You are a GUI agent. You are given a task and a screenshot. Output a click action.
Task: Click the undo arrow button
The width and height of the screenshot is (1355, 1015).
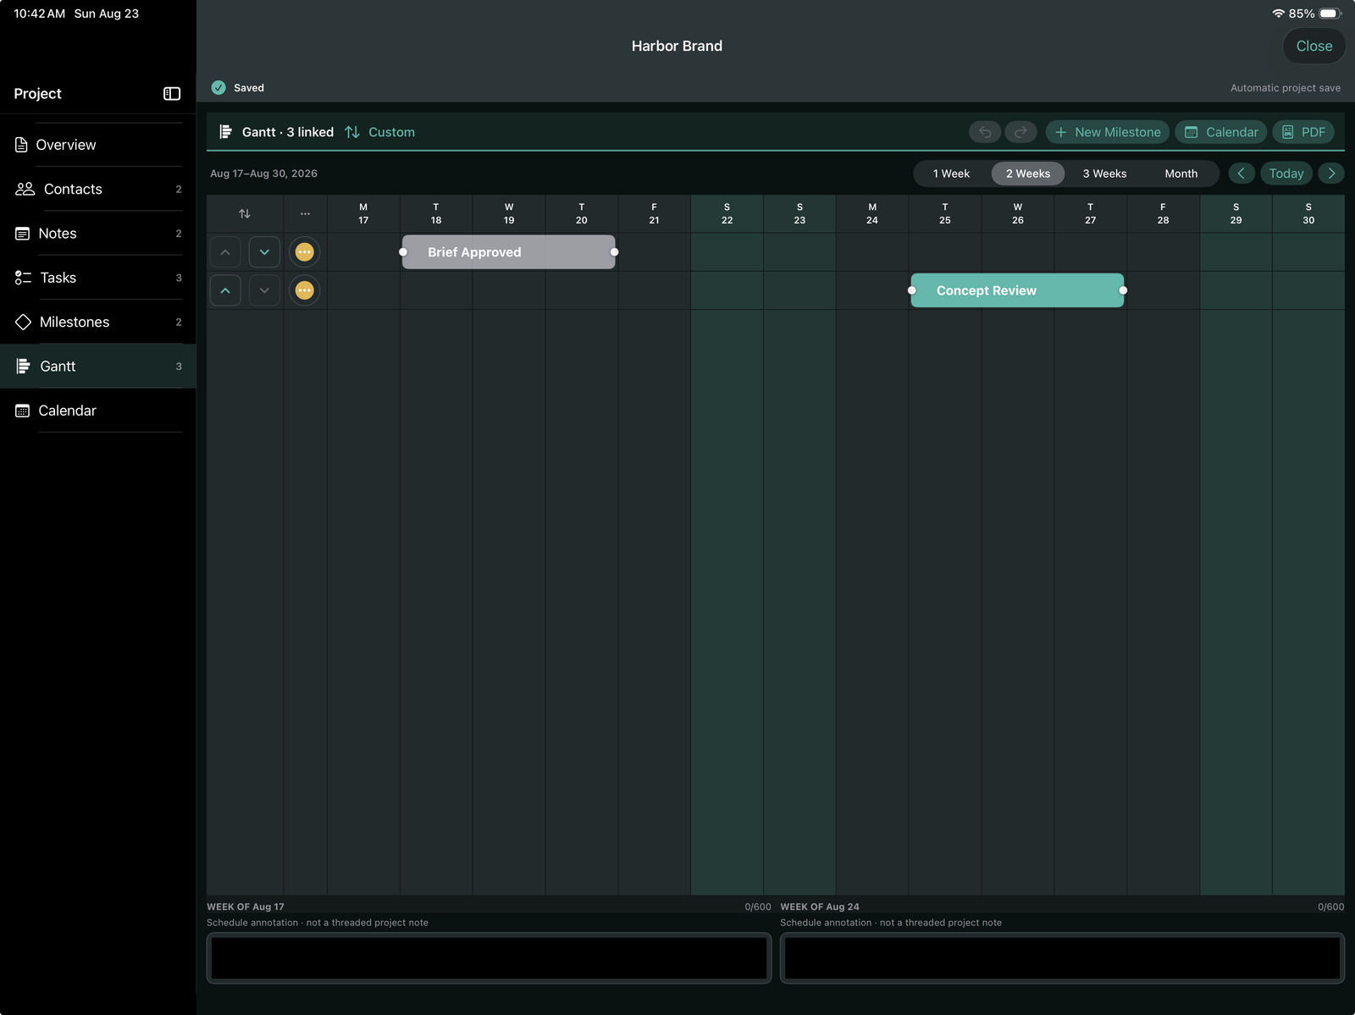coord(985,132)
